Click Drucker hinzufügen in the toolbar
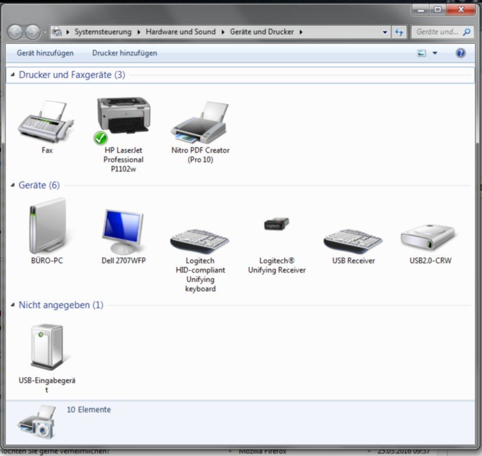This screenshot has height=456, width=482. [x=125, y=53]
